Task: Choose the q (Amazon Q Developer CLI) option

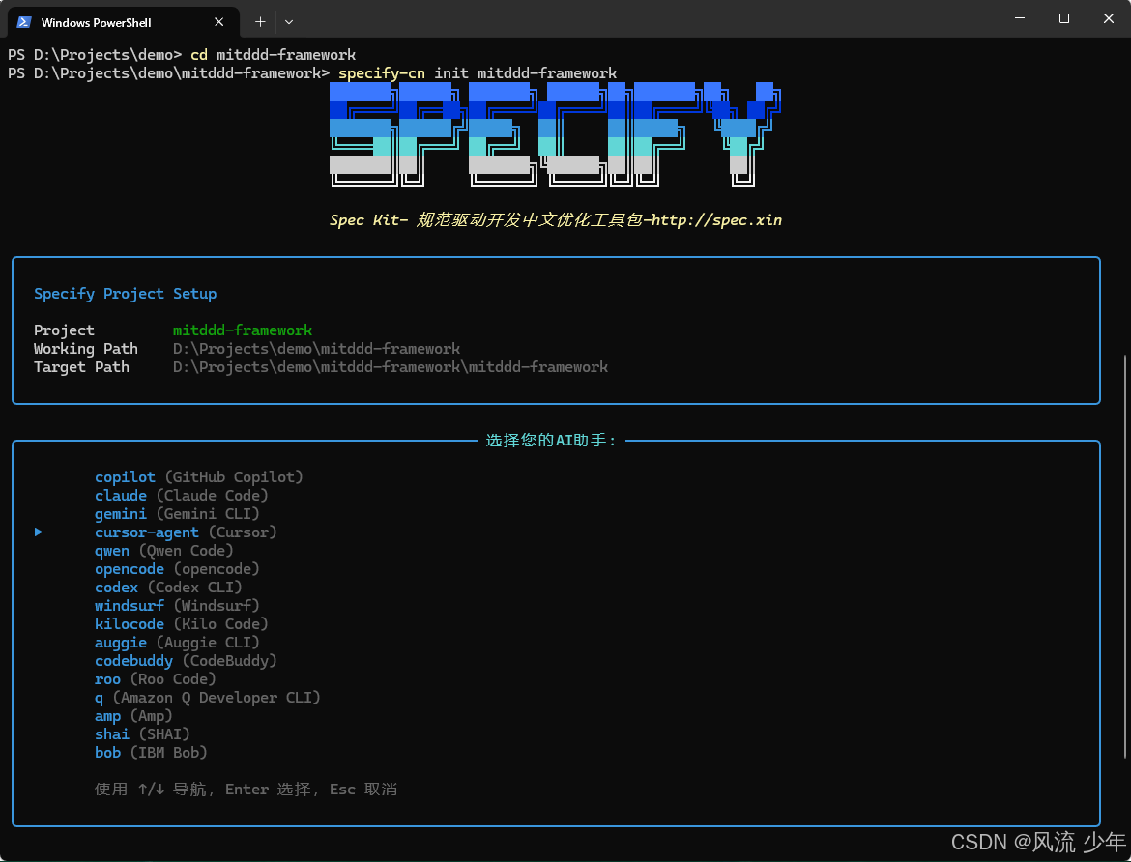Action: coord(207,698)
